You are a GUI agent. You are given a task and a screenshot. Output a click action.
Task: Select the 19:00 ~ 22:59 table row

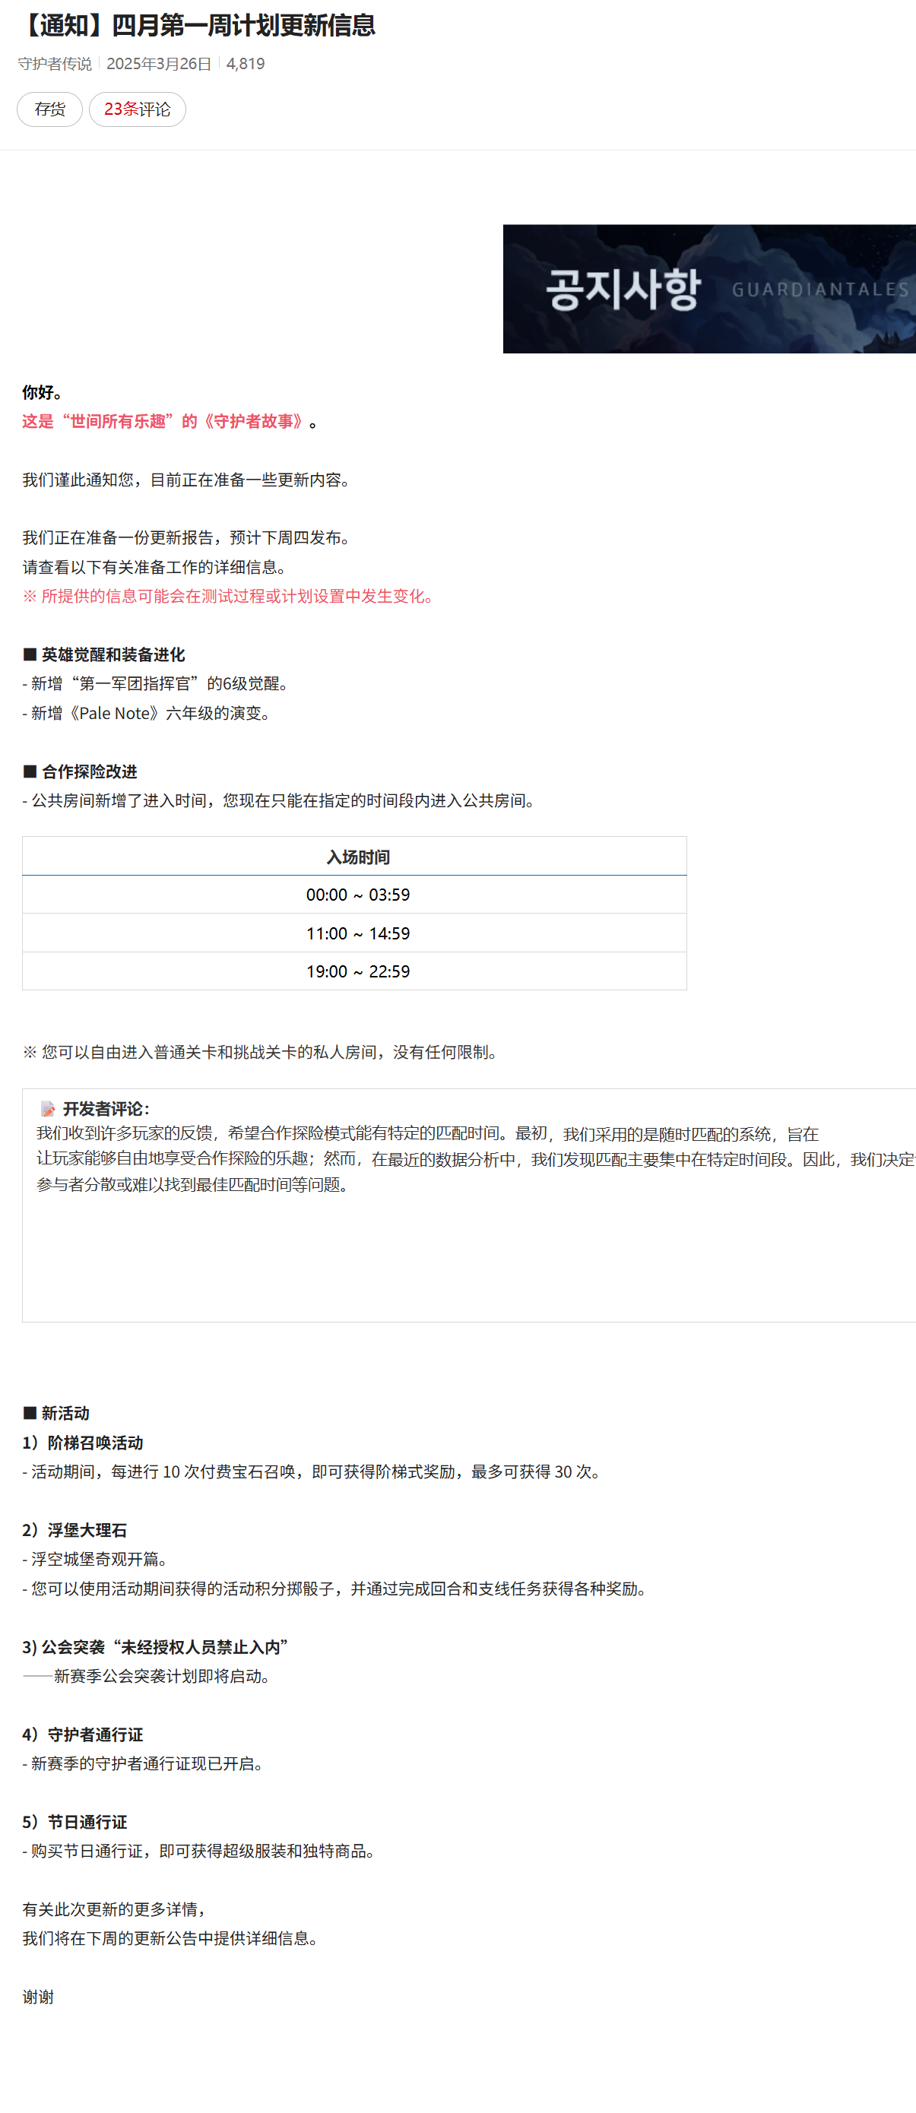click(x=354, y=971)
